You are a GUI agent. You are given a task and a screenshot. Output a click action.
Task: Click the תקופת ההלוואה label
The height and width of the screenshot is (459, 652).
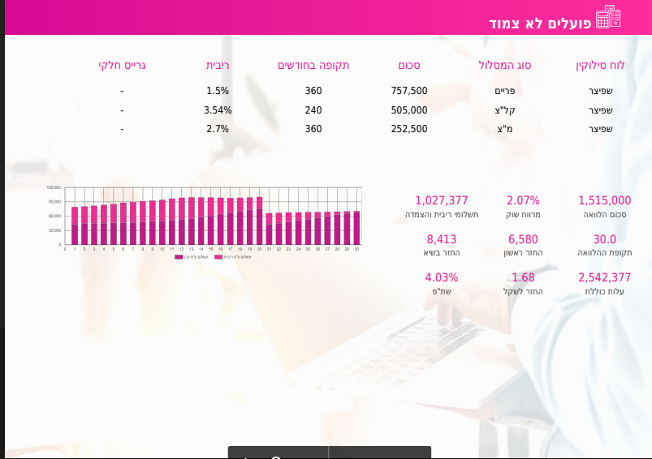tap(604, 252)
